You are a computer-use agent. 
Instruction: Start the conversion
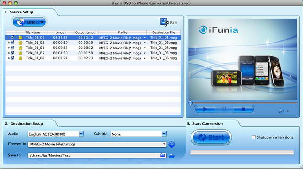click(211, 137)
